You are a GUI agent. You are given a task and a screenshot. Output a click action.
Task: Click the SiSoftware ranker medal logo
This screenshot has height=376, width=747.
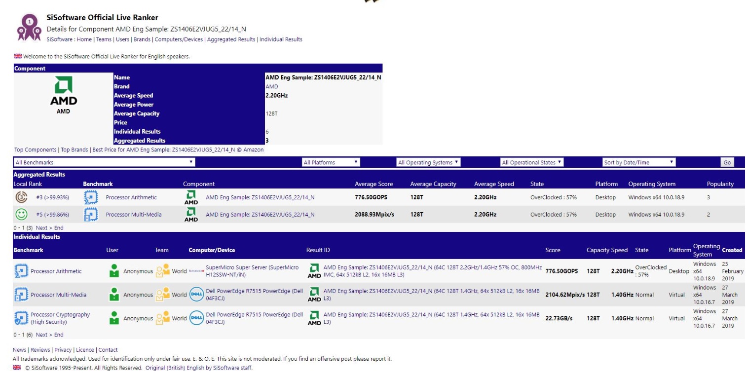pyautogui.click(x=29, y=28)
